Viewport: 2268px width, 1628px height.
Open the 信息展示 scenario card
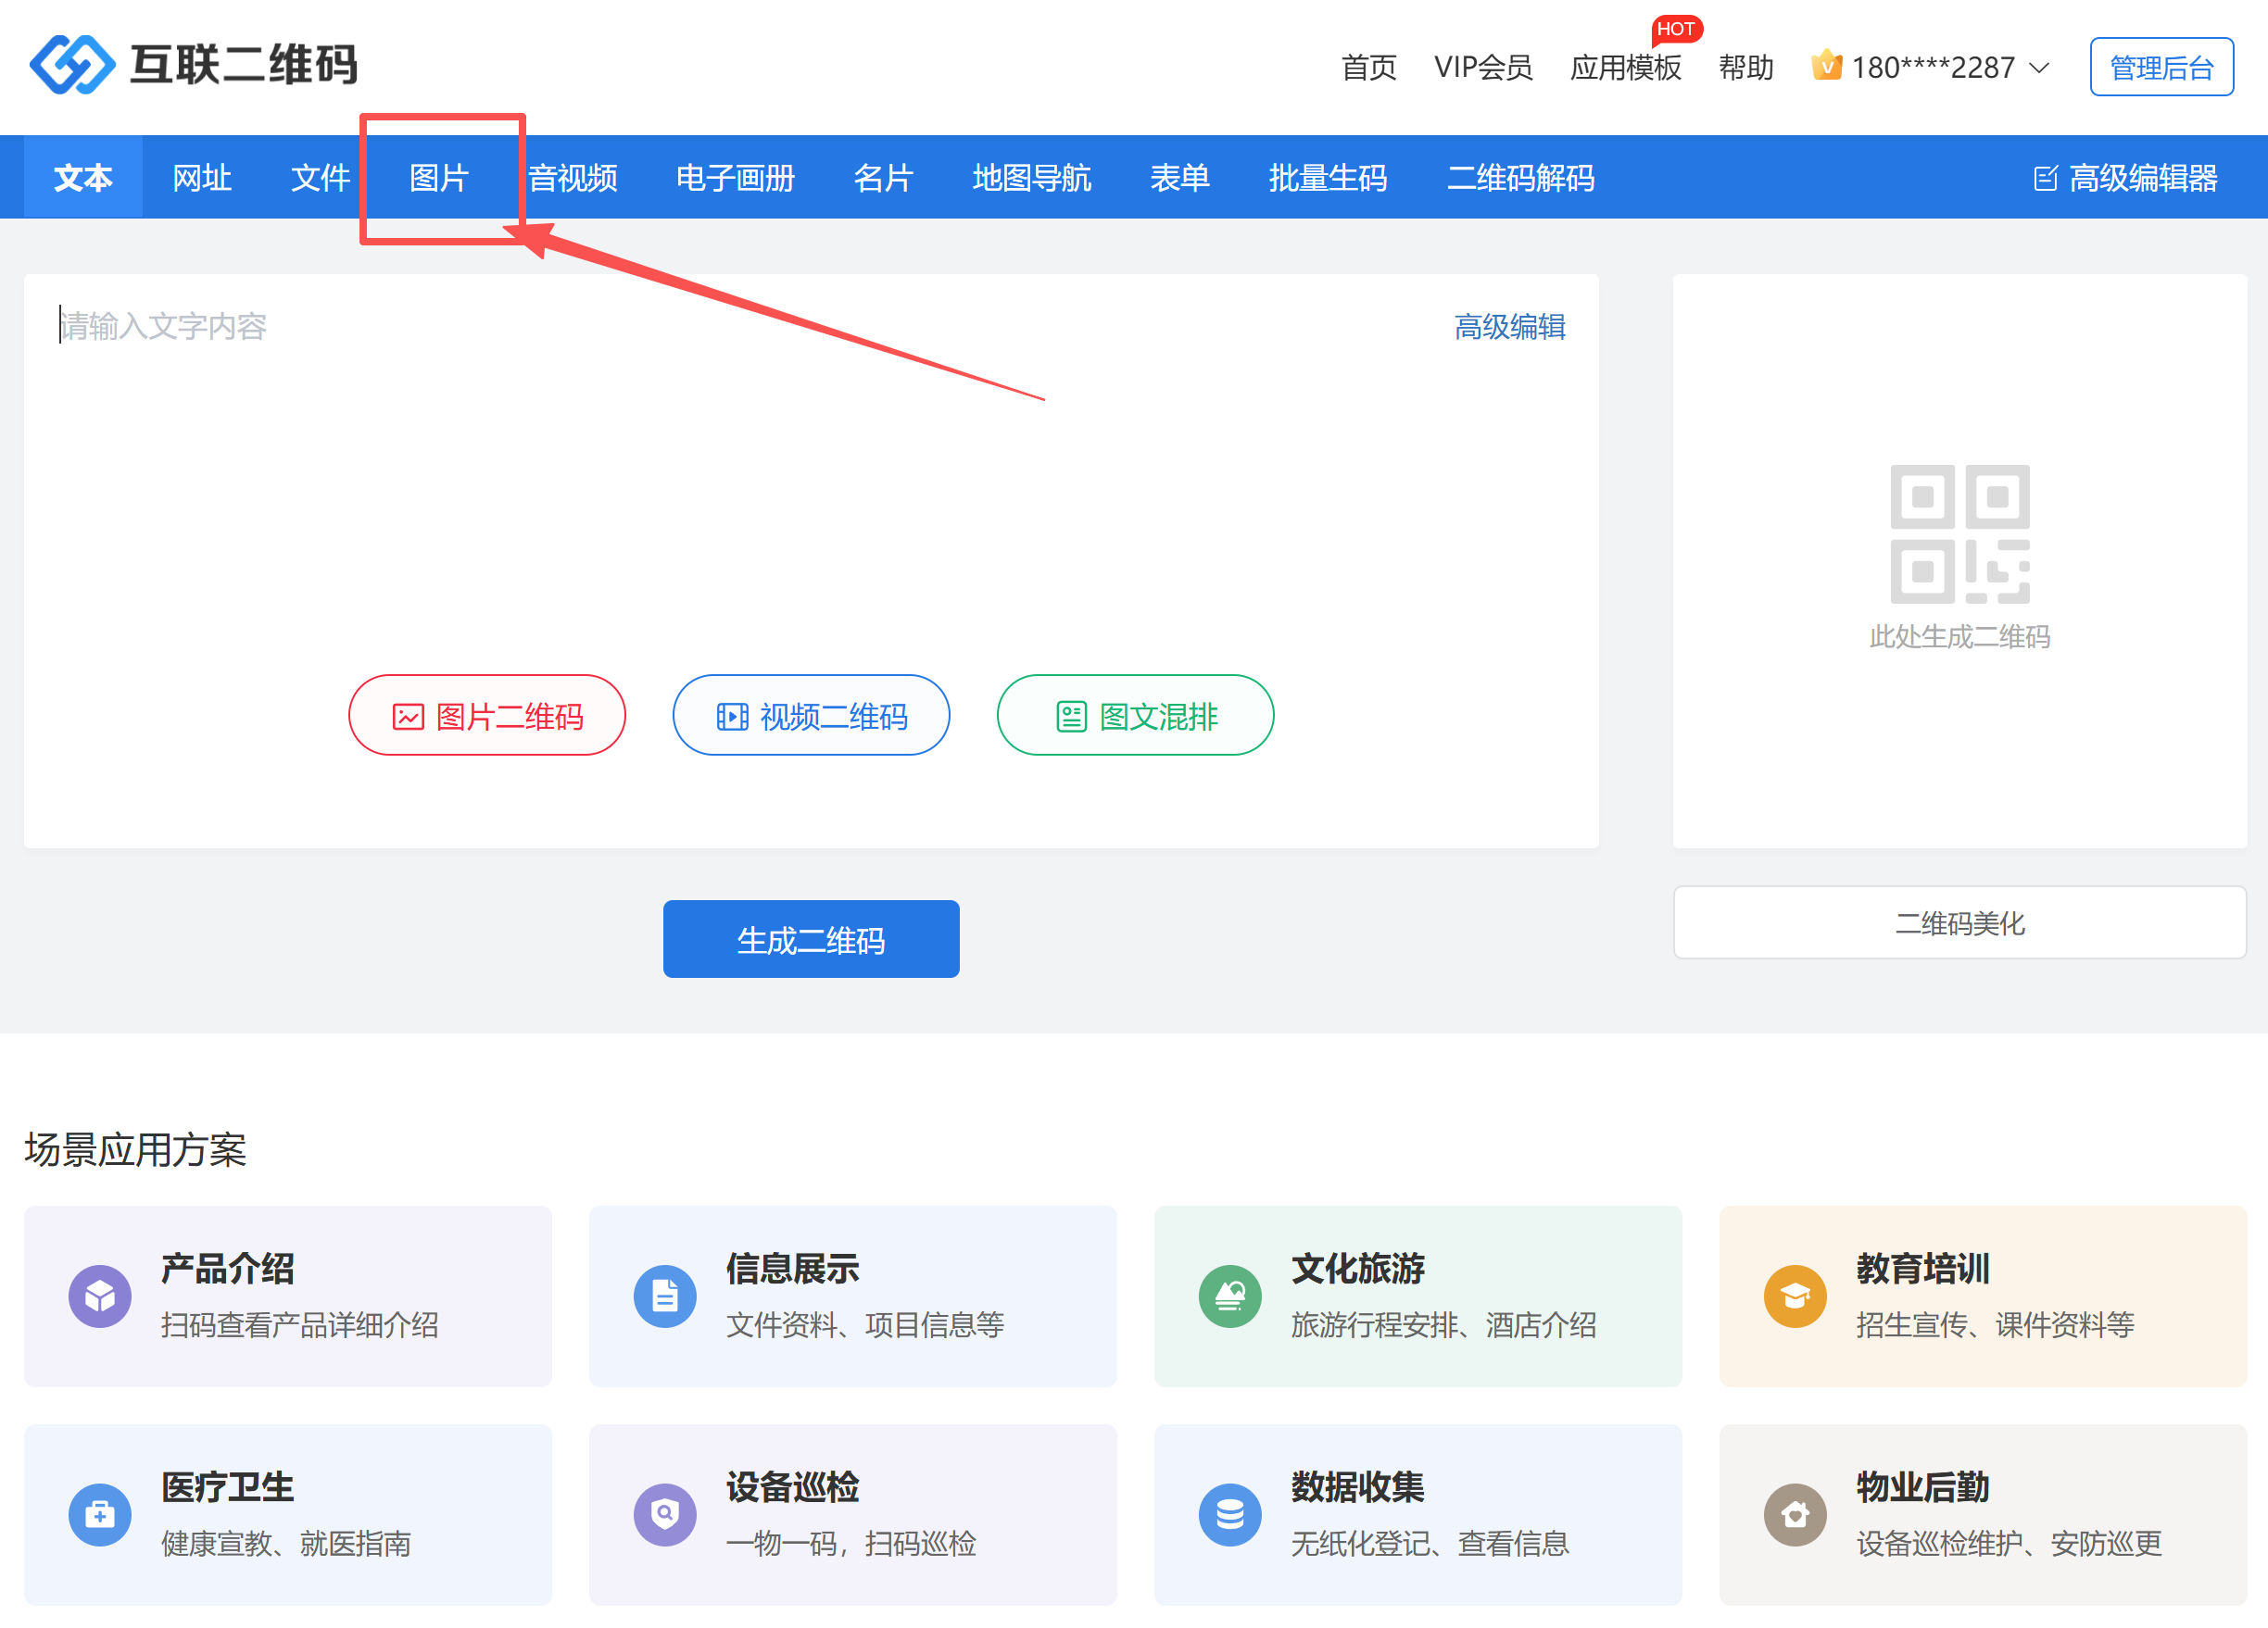[853, 1296]
